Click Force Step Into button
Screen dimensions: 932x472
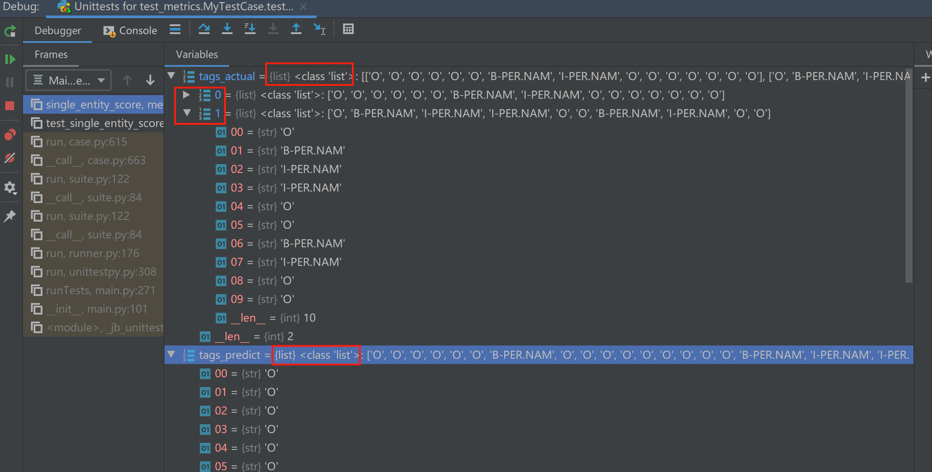click(x=273, y=29)
